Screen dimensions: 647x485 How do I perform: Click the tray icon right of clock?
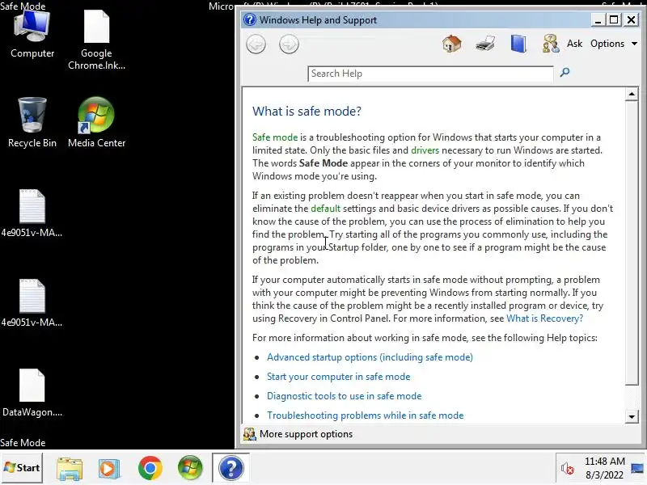(x=637, y=468)
